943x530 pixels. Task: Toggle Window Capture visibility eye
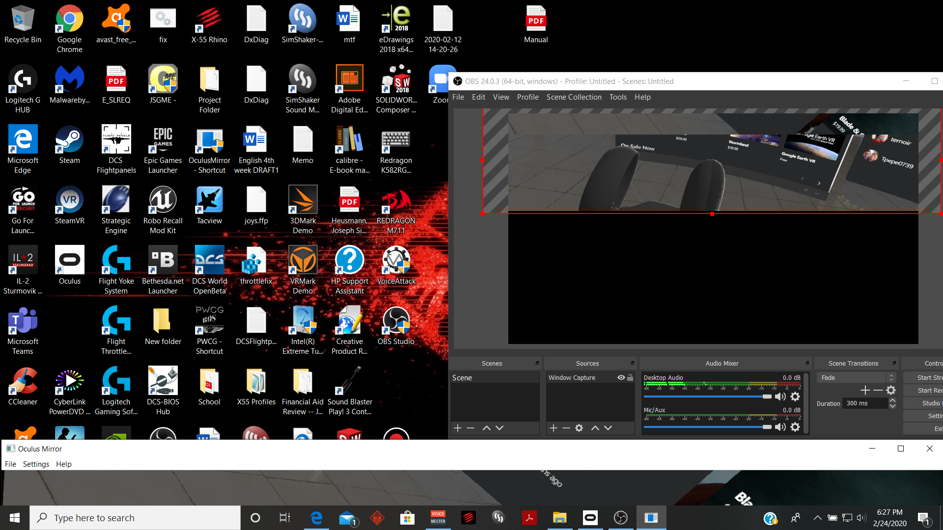621,377
